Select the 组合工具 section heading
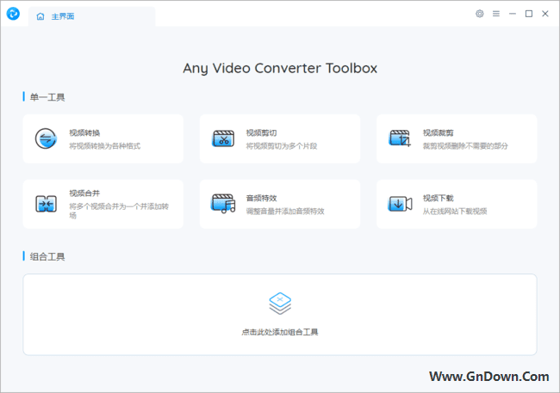 (47, 256)
